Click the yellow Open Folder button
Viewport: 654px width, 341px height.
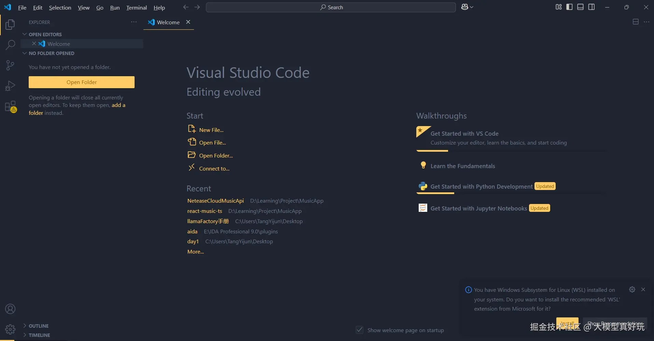click(x=82, y=82)
